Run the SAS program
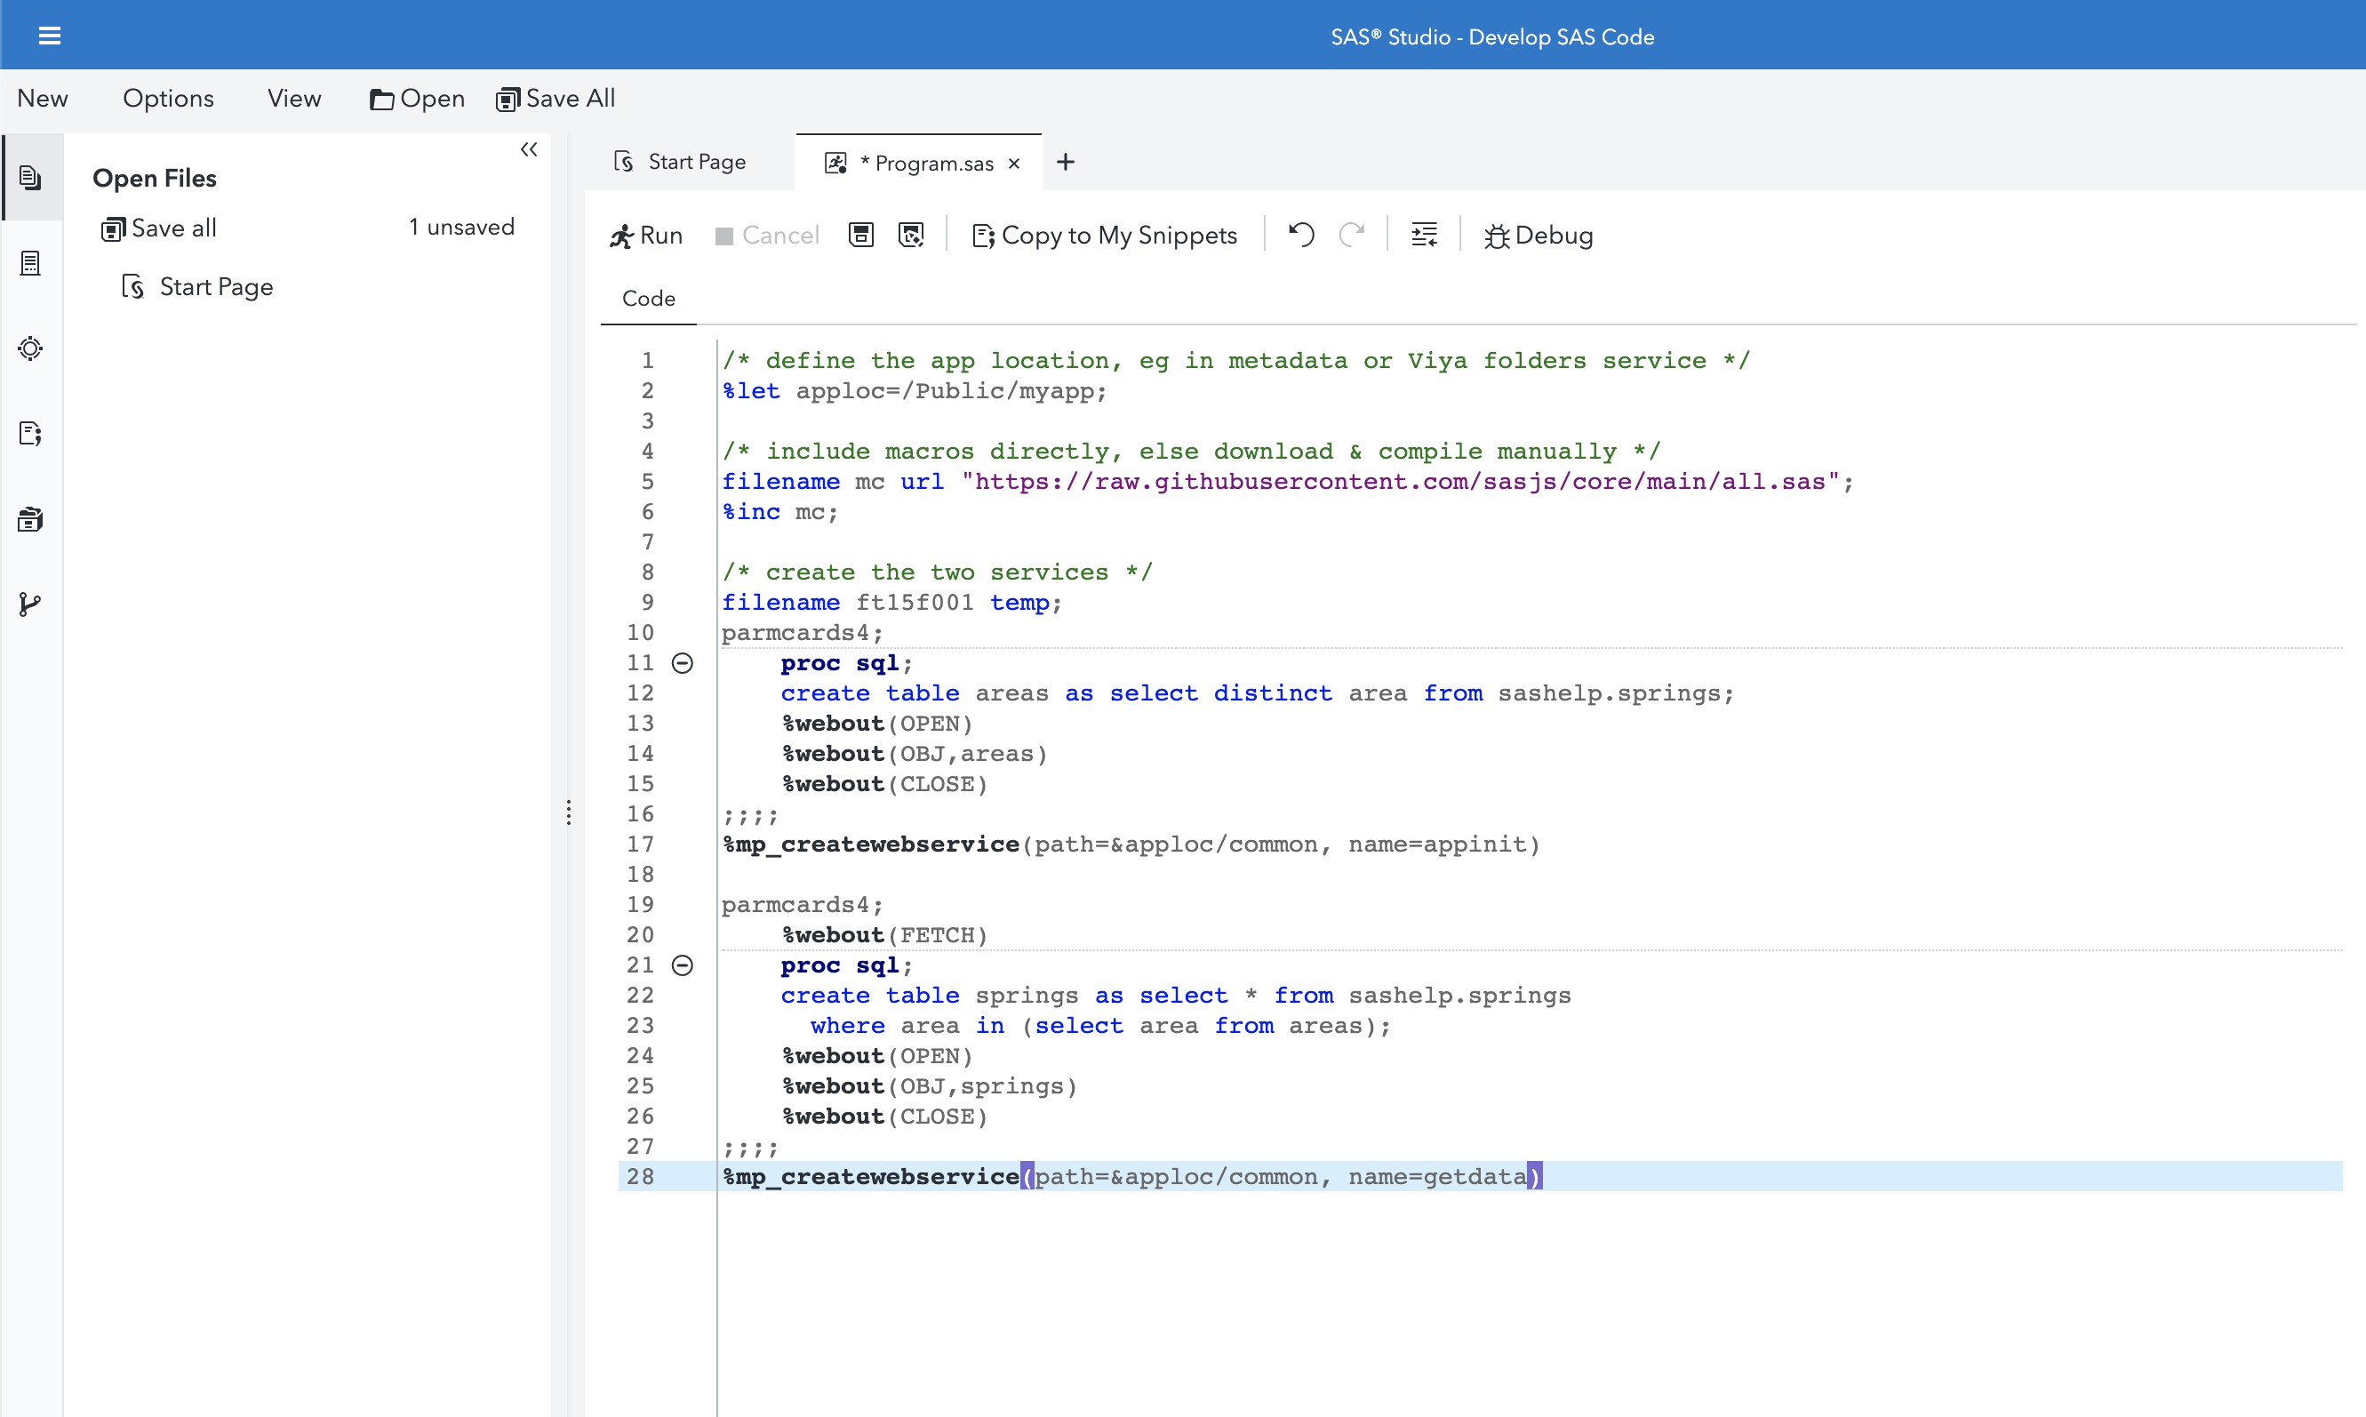 (646, 236)
